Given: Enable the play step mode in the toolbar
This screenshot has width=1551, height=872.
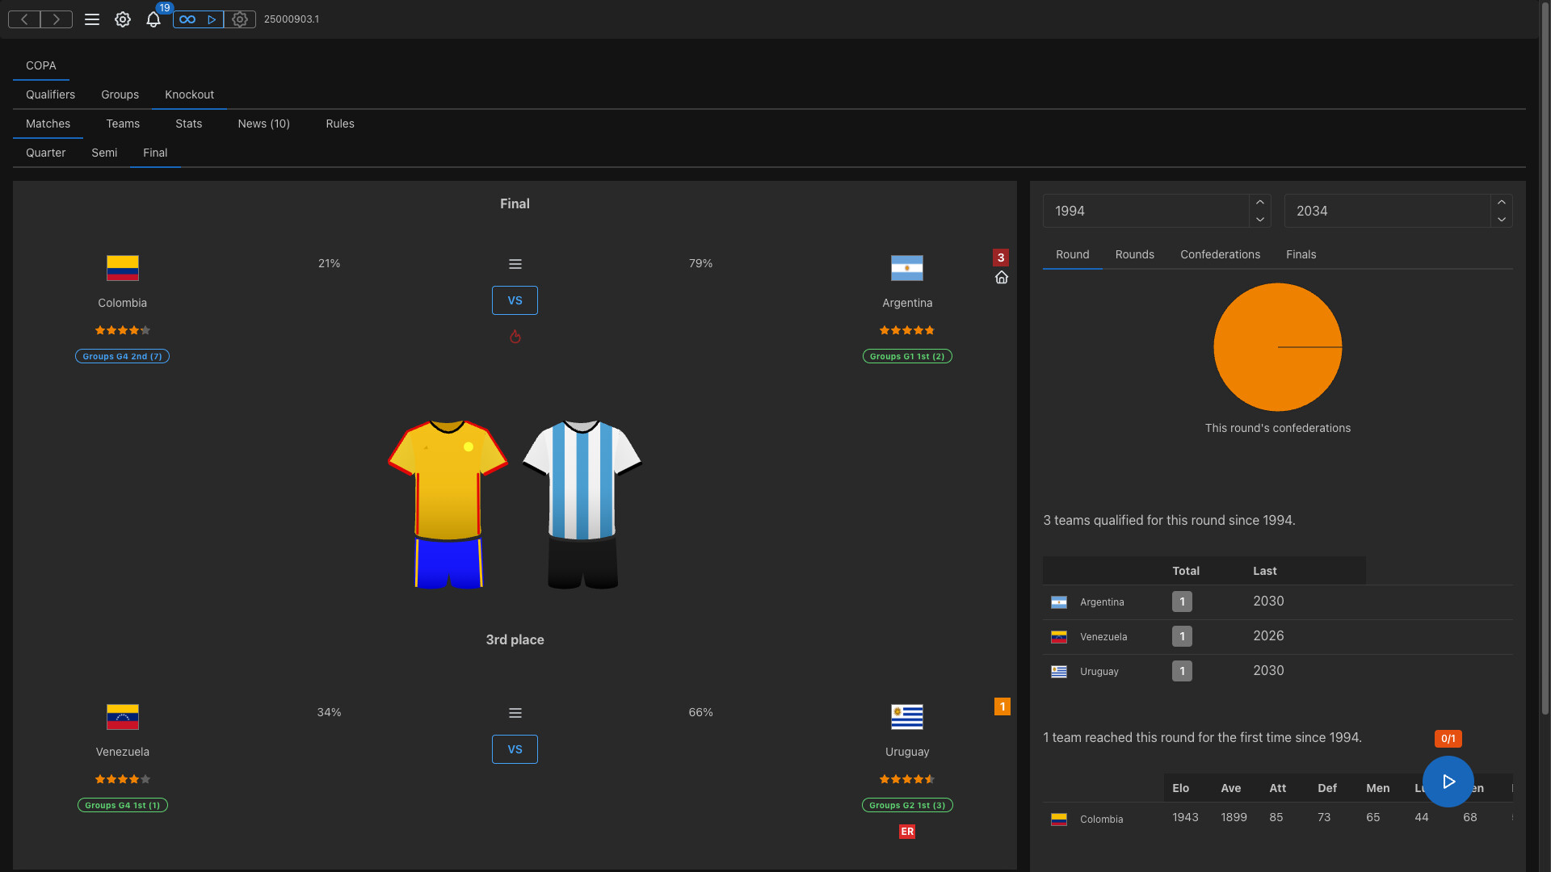Looking at the screenshot, I should pos(212,19).
